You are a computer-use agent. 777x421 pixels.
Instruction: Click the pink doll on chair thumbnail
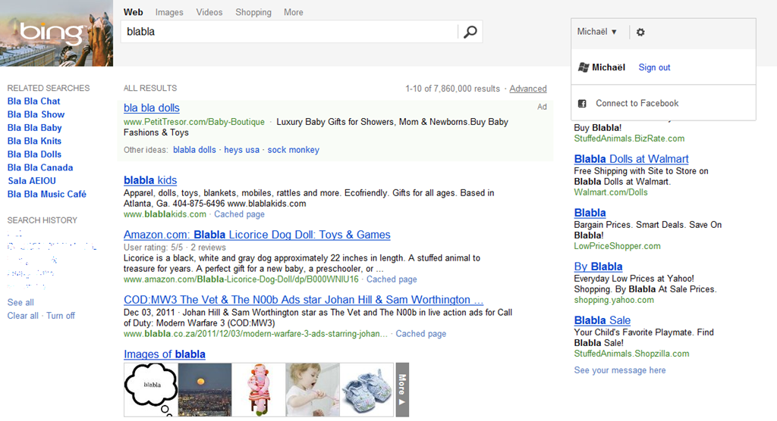pos(259,390)
